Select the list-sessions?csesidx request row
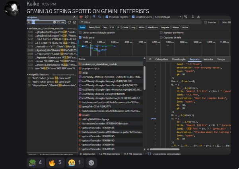 111,124
